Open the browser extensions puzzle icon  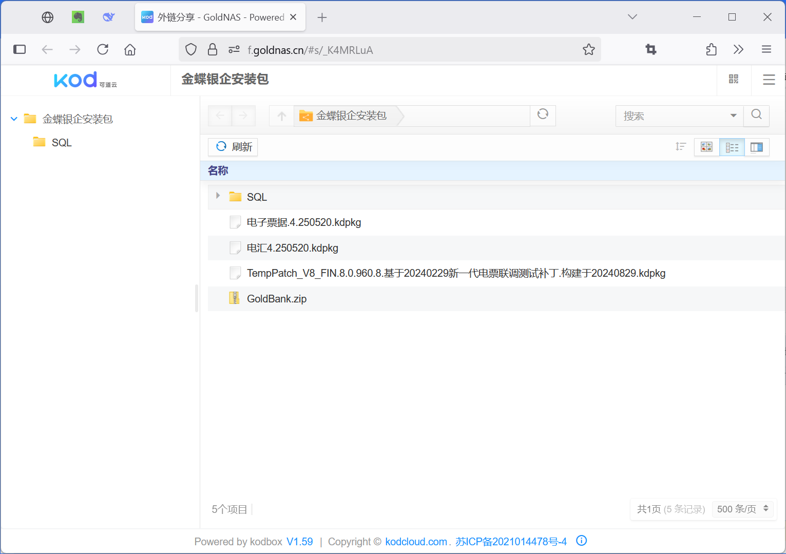click(711, 49)
